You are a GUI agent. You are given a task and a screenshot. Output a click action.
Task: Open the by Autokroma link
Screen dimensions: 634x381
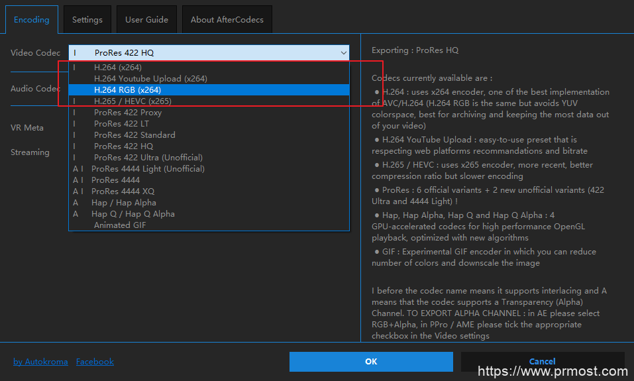click(x=40, y=362)
